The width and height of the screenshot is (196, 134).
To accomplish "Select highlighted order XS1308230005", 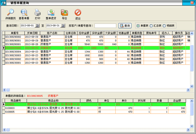I will point(96,48).
